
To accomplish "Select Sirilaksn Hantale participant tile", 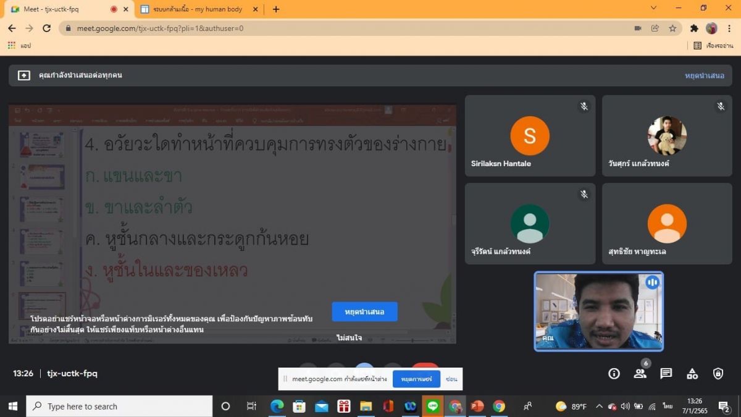I will click(x=530, y=136).
